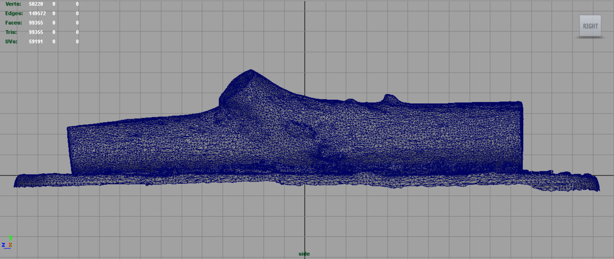Click the edge count value 149572
614x259 pixels.
pos(37,13)
